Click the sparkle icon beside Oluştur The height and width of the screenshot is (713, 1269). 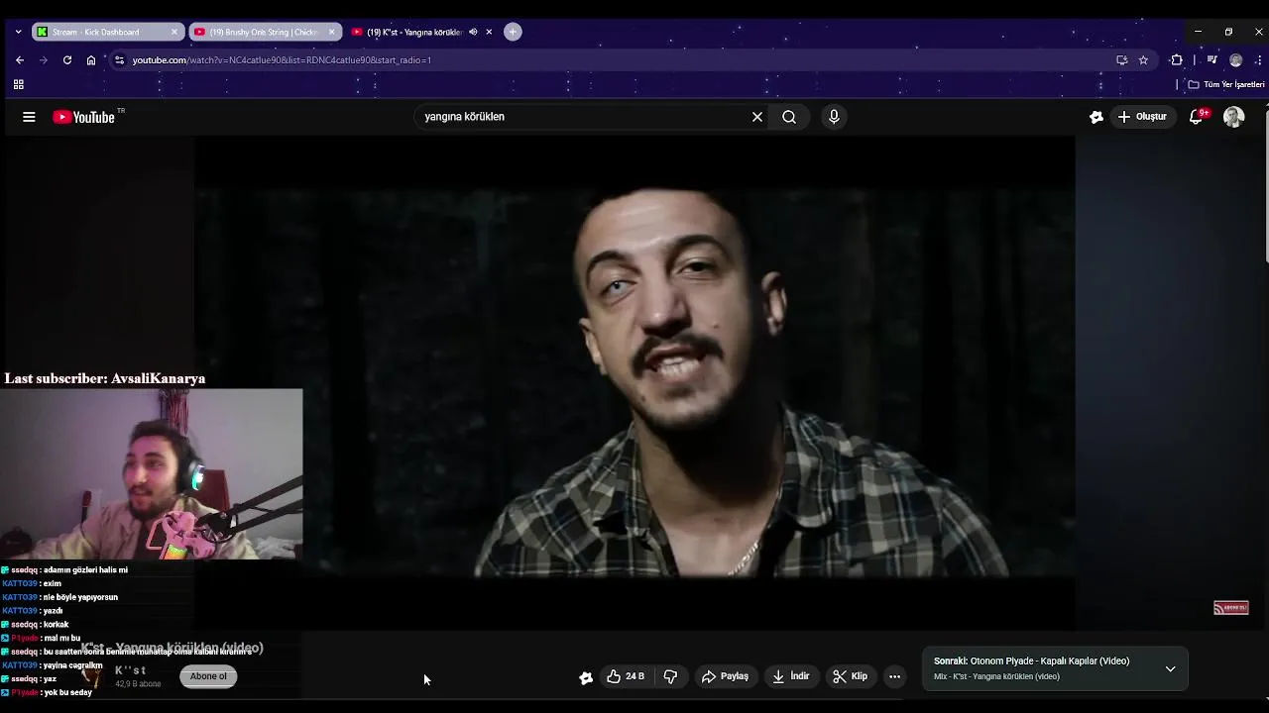pyautogui.click(x=1096, y=117)
